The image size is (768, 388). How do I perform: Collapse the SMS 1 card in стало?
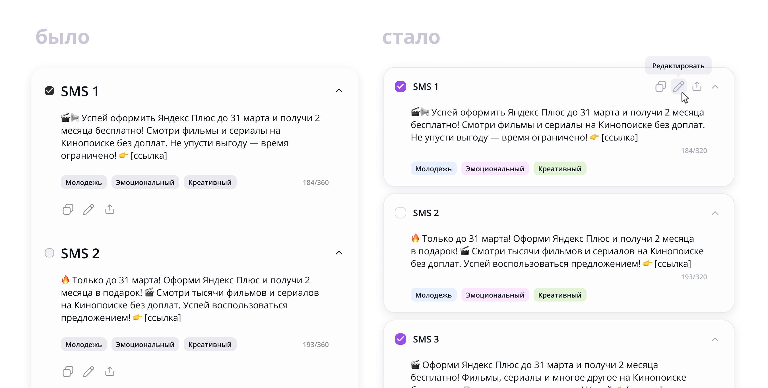pyautogui.click(x=715, y=87)
